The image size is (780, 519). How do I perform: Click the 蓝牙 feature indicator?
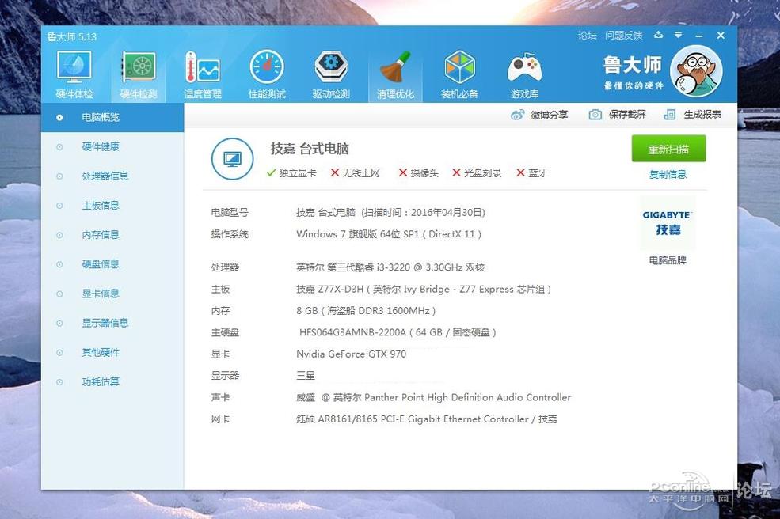point(532,173)
